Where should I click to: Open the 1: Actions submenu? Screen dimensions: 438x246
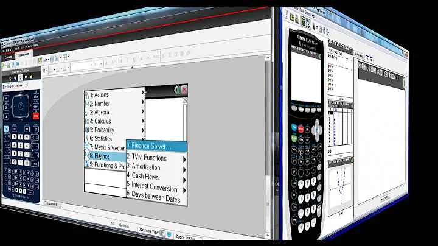tap(114, 94)
